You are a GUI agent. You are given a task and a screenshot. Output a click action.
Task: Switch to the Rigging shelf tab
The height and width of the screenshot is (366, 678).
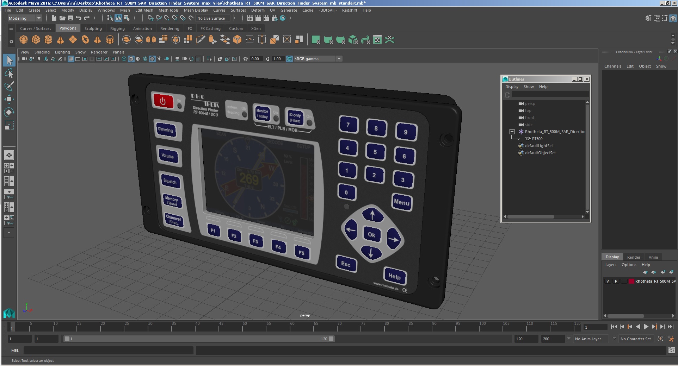click(117, 29)
